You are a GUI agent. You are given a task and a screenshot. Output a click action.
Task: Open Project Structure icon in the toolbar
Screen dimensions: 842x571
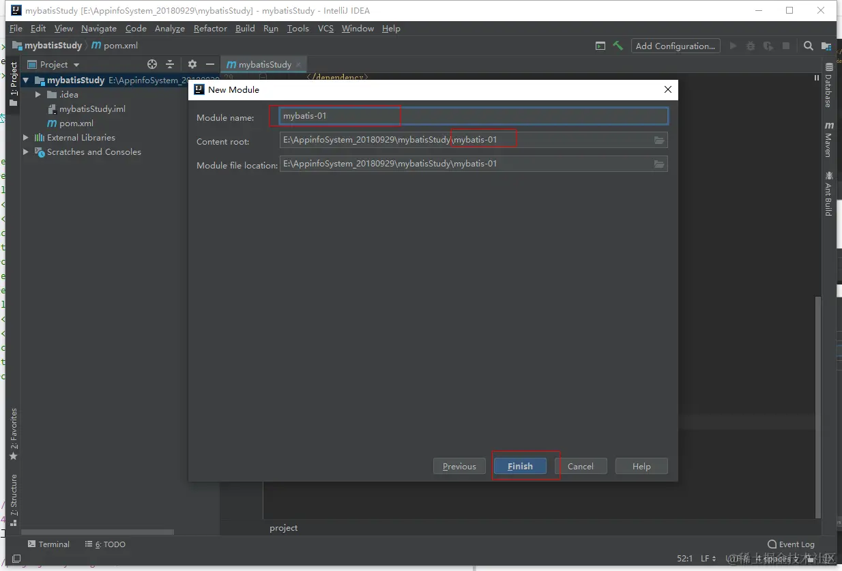click(826, 46)
